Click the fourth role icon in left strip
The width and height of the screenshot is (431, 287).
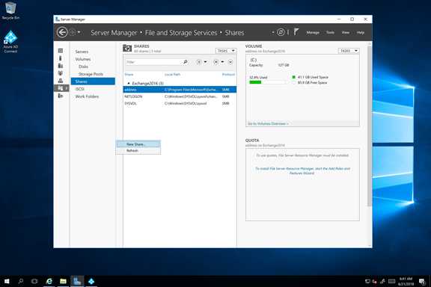[61, 73]
